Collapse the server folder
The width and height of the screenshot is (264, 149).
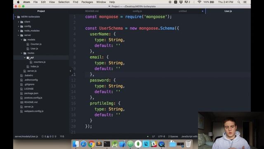click(19, 35)
